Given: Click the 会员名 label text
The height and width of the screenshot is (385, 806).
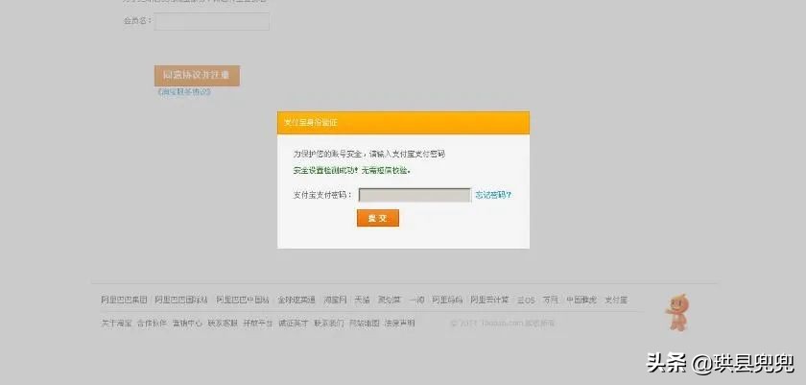Looking at the screenshot, I should click(x=137, y=21).
